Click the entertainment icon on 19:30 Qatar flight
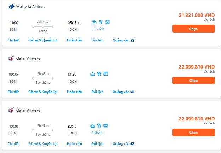Viewport: 221px width, 153px height. point(106,125)
